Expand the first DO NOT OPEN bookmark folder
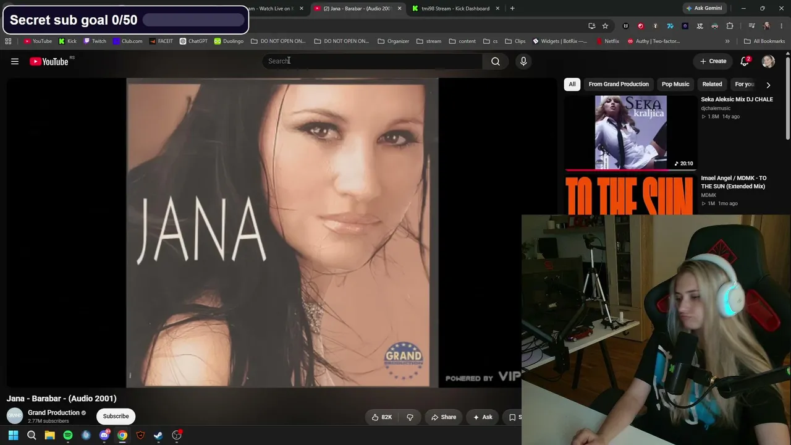The image size is (791, 445). point(278,41)
